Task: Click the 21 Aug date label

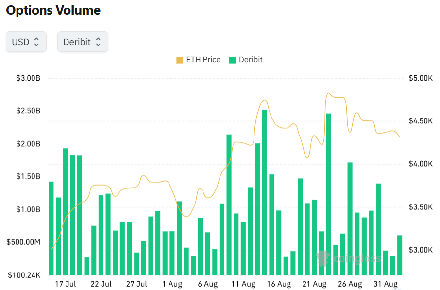Action: pyautogui.click(x=315, y=284)
